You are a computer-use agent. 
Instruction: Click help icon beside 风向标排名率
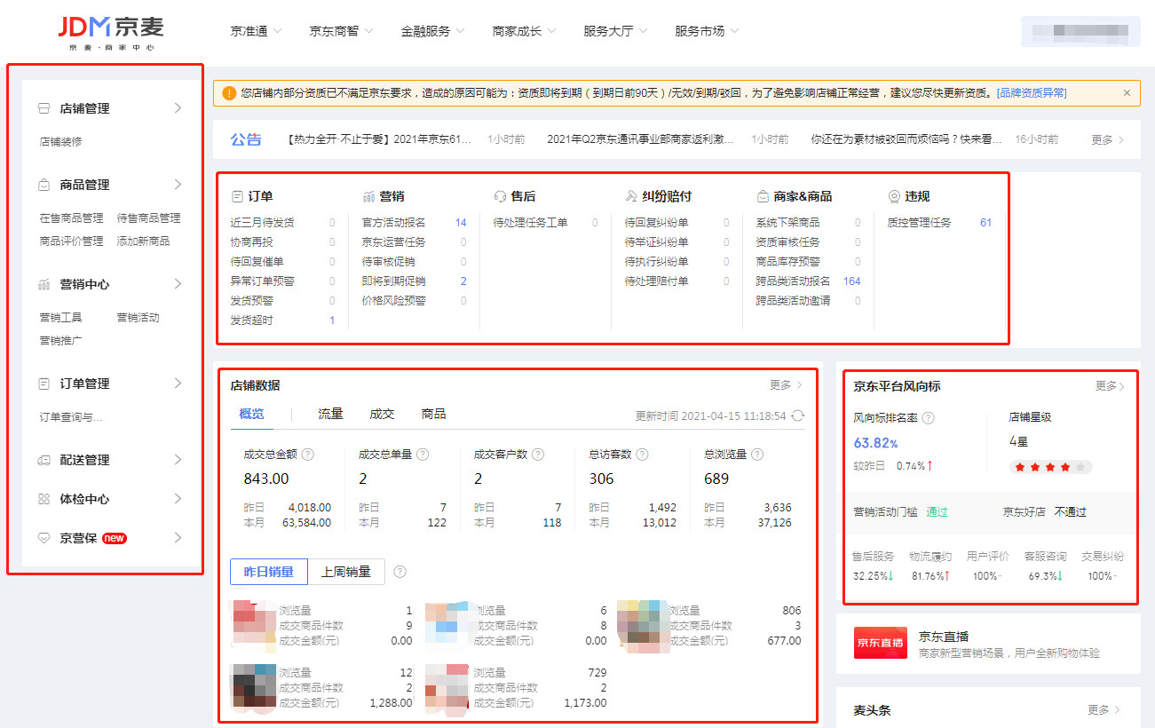pos(928,417)
